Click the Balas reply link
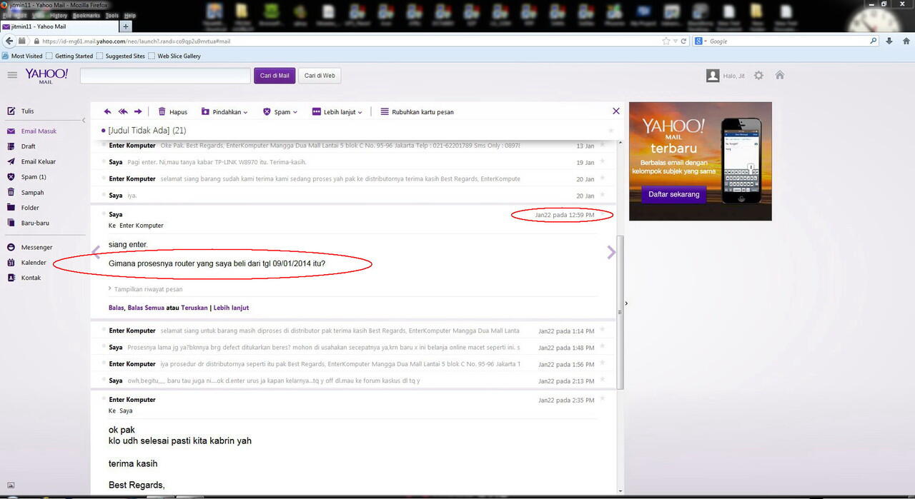The height and width of the screenshot is (499, 915). pos(116,308)
